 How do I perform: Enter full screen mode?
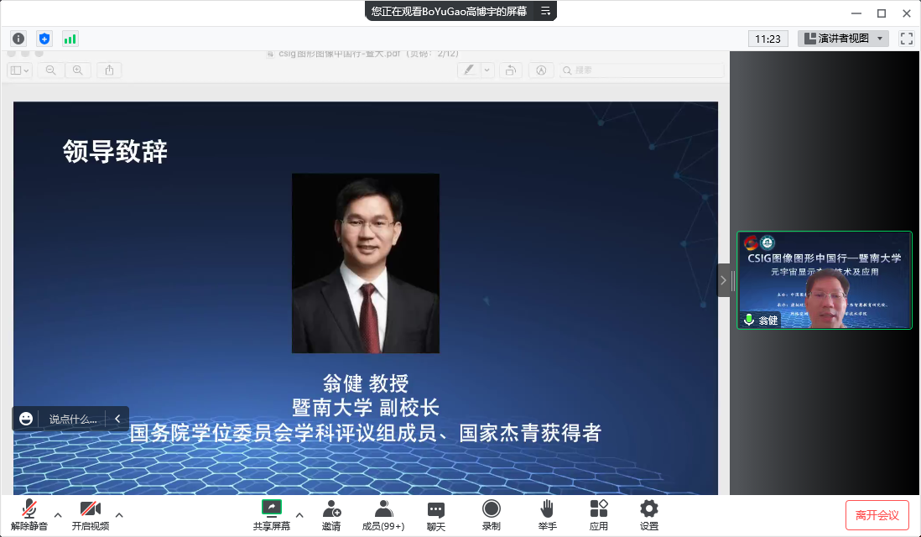906,39
